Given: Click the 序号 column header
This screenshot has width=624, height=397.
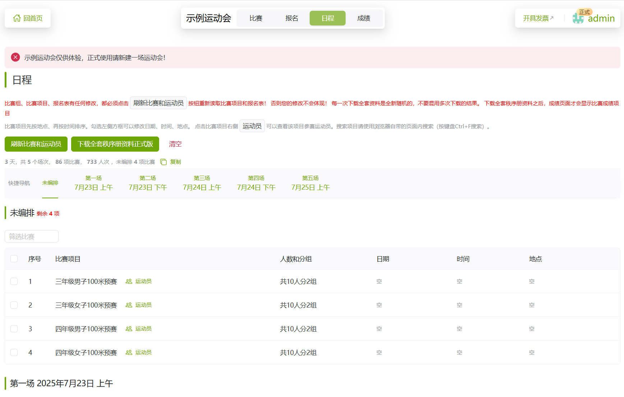Looking at the screenshot, I should tap(35, 259).
